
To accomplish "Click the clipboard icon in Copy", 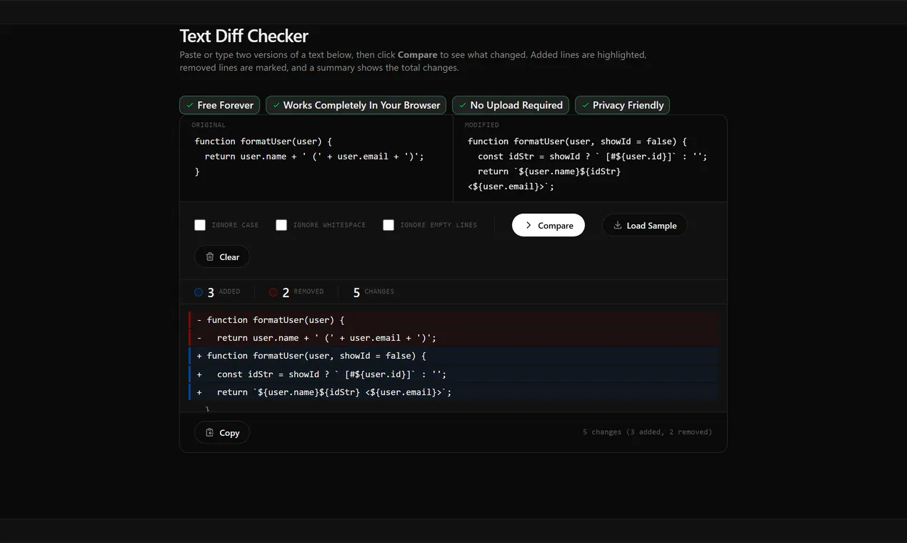I will click(x=210, y=432).
